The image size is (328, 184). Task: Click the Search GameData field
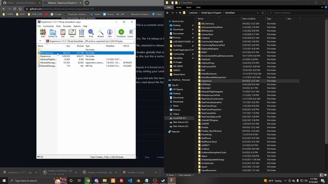click(x=296, y=13)
